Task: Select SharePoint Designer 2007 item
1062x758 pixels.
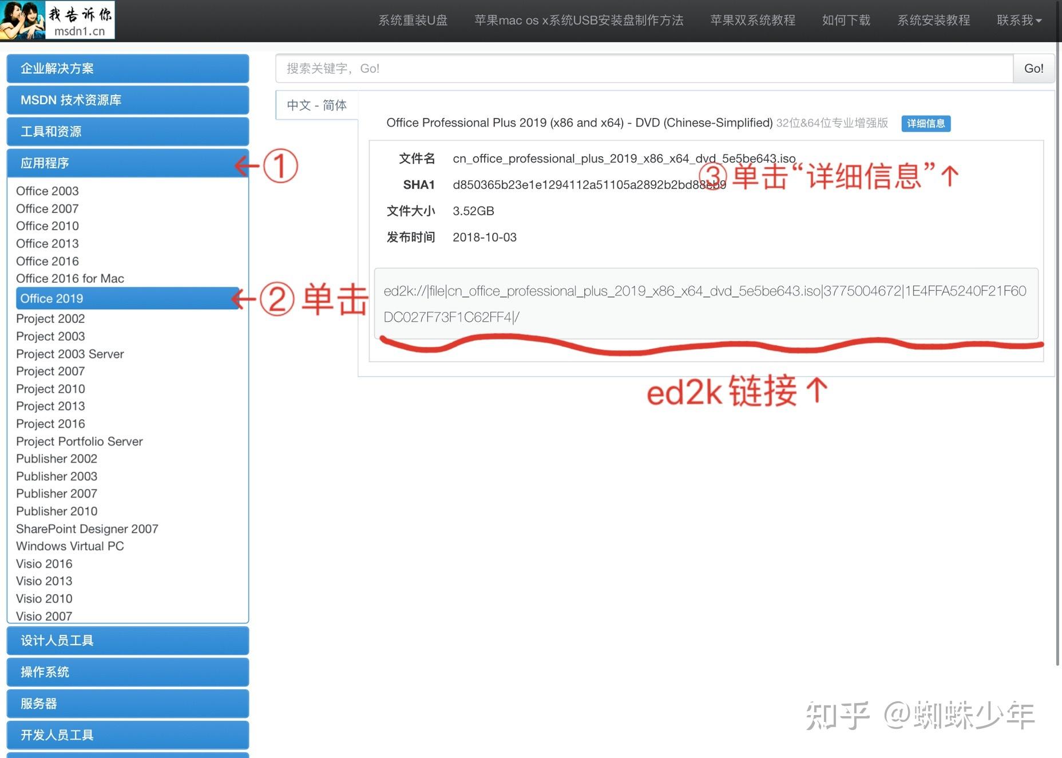Action: pos(87,529)
